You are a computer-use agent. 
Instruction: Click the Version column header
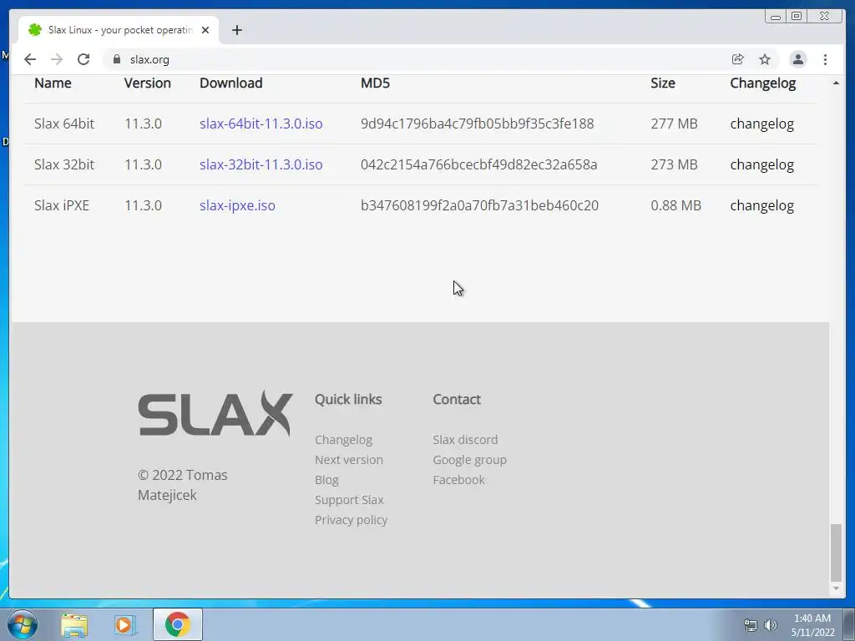147,83
